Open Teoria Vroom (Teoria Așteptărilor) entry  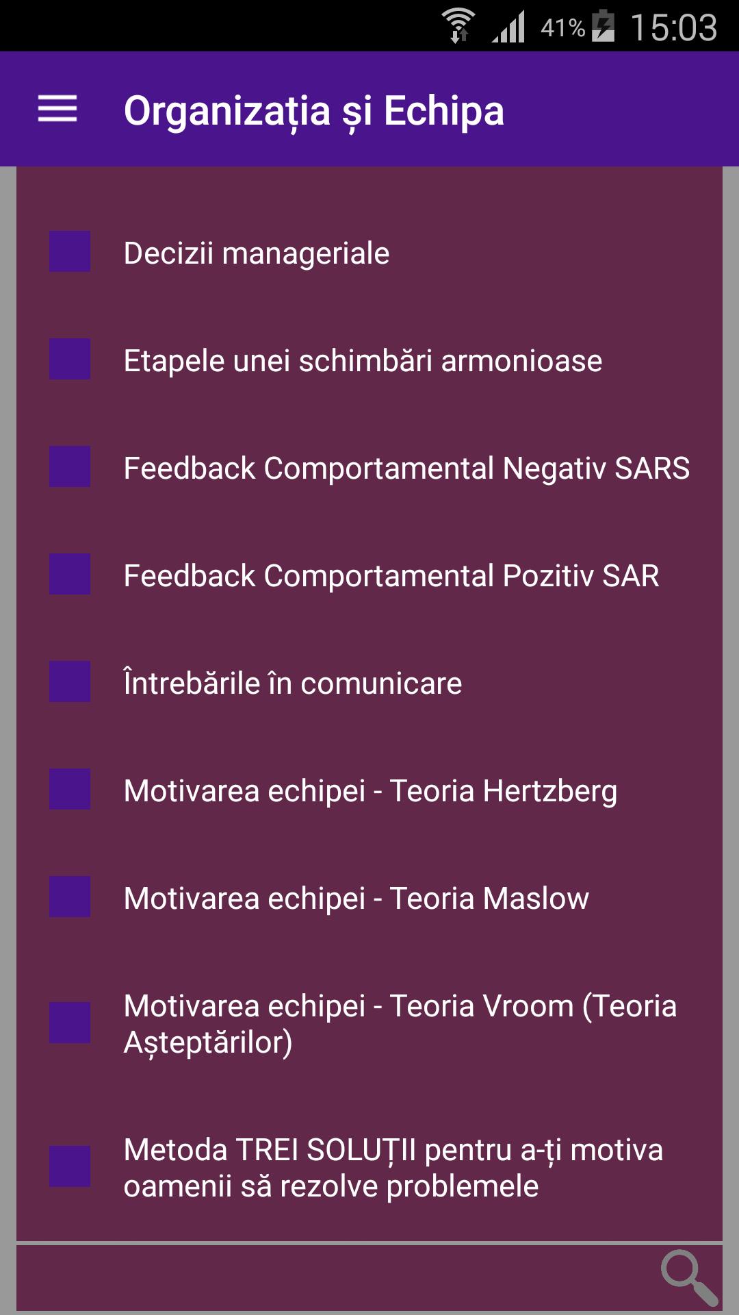400,1024
